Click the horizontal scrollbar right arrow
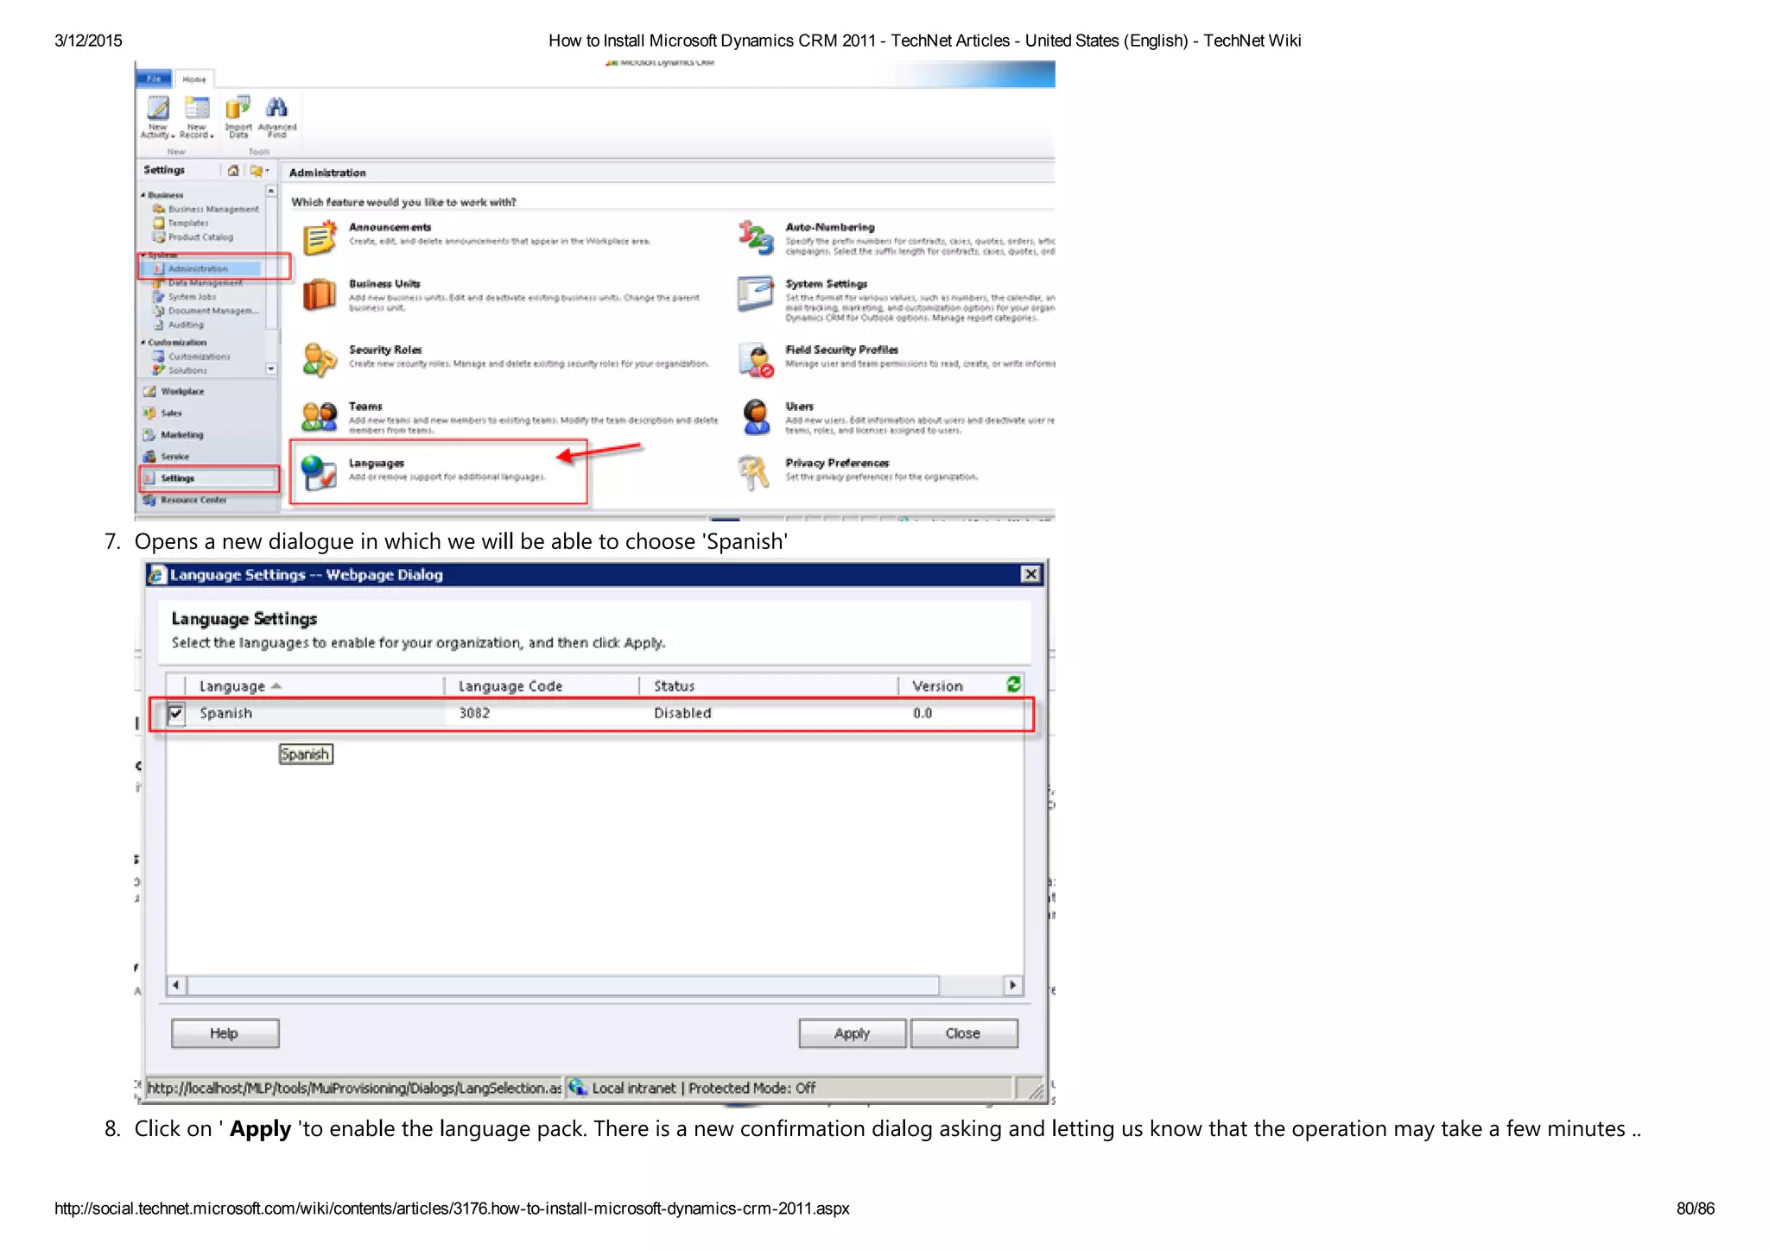Image resolution: width=1769 pixels, height=1250 pixels. 1012,985
